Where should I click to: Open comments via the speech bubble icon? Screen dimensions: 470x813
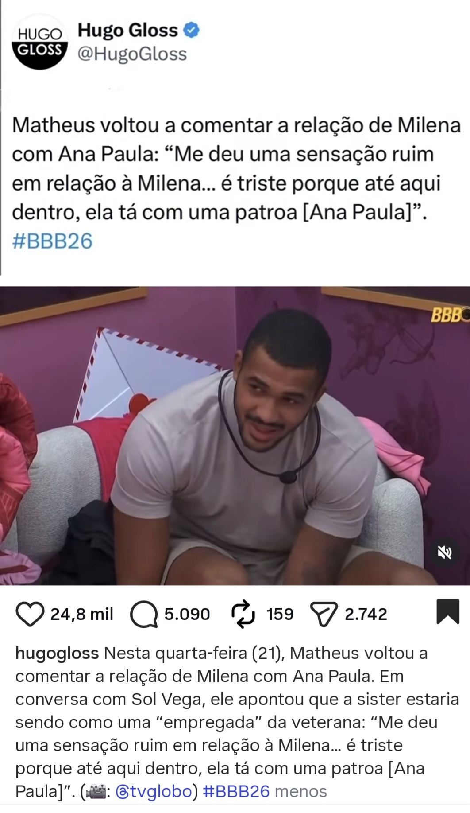tap(144, 615)
